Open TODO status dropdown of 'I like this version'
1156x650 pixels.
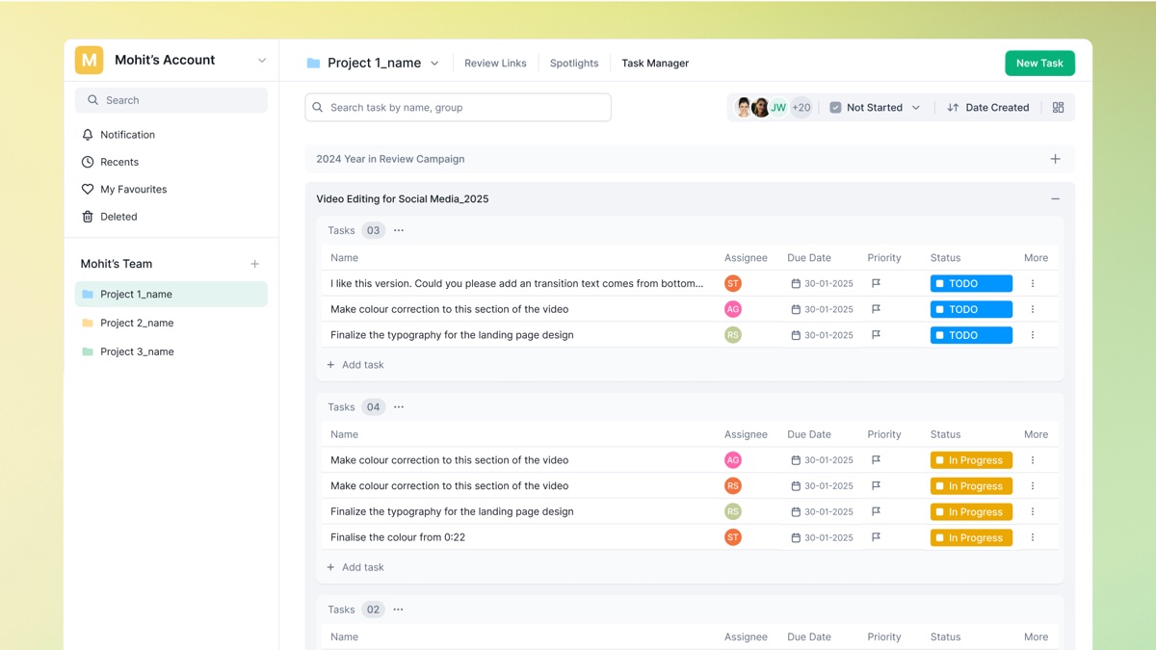pos(971,283)
